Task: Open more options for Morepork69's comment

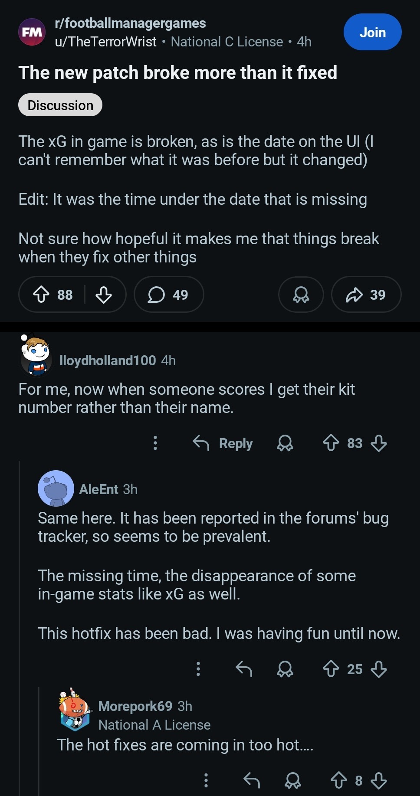Action: click(206, 780)
